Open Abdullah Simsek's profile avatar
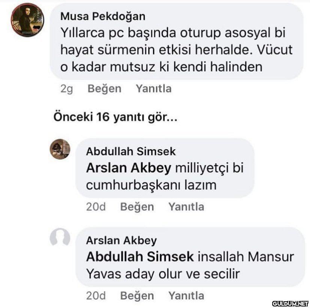The width and height of the screenshot is (310, 308). (x=60, y=149)
